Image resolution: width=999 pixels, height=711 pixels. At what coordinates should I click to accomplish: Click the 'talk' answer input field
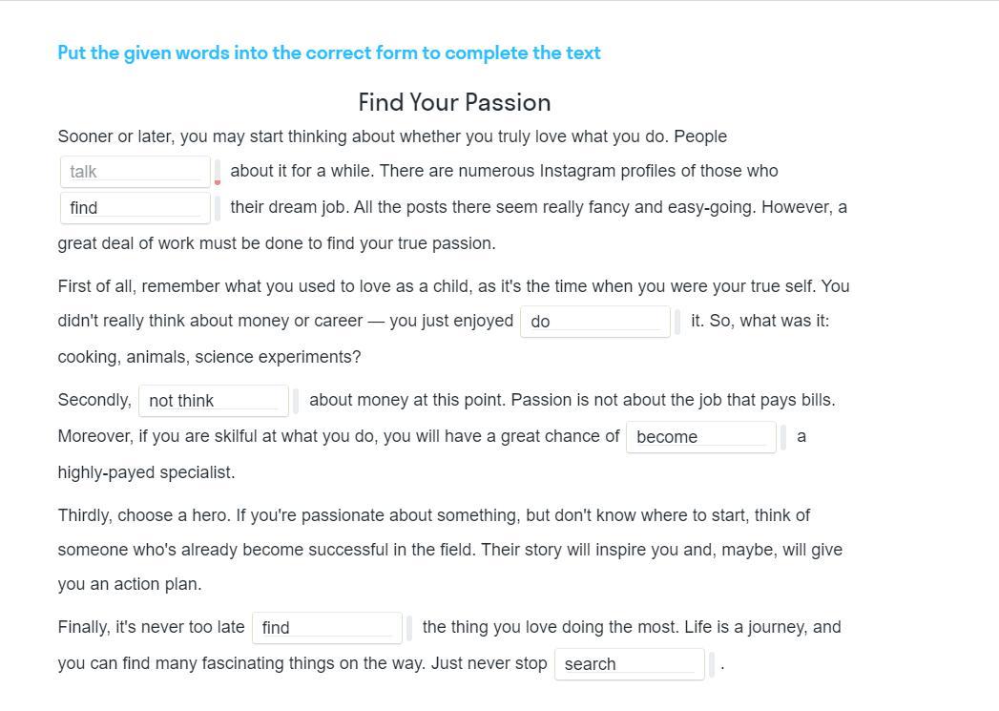coord(135,172)
